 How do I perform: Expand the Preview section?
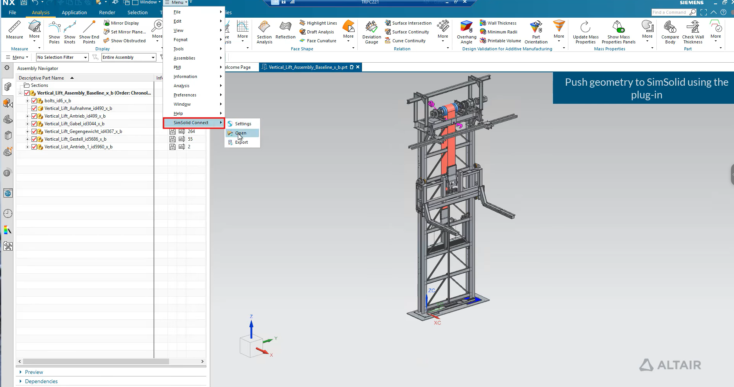coord(21,372)
